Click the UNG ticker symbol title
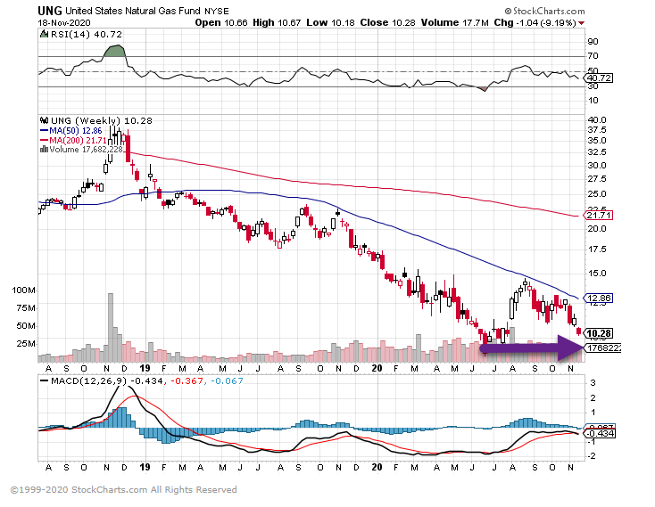 click(50, 11)
